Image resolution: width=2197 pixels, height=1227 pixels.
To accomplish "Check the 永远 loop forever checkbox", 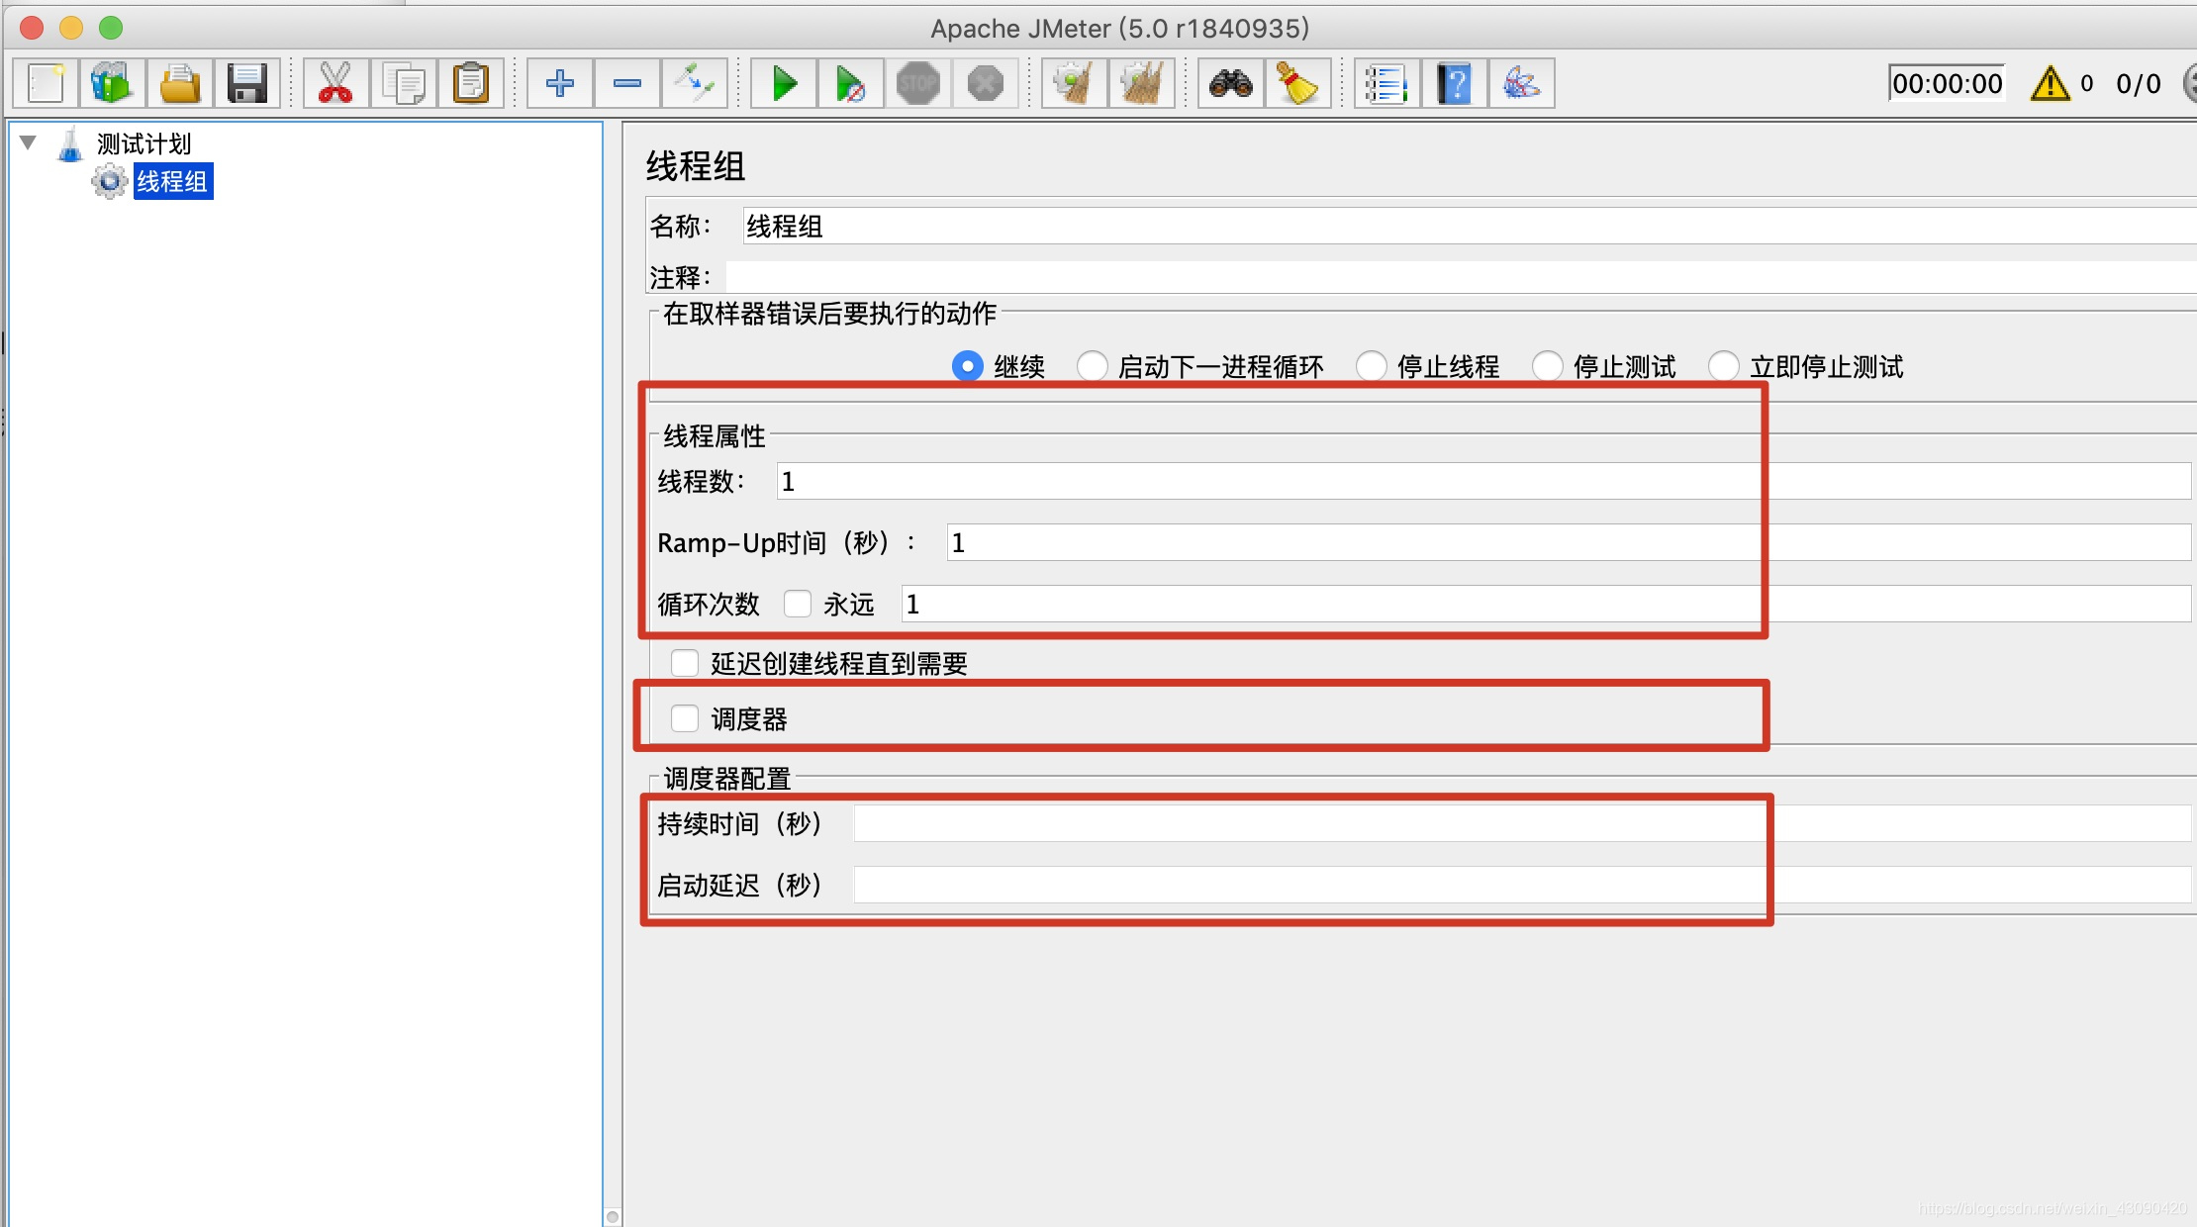I will coord(798,604).
